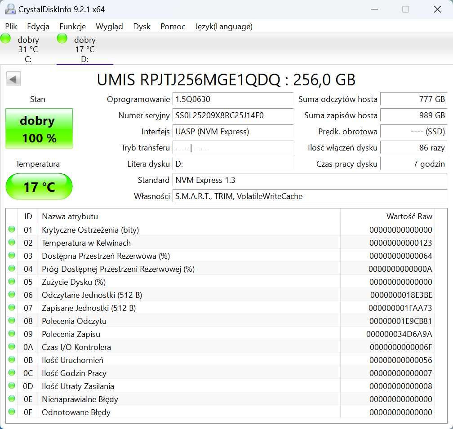Select the Temperatura w Kelwinach attribute text
Screen dimensions: 453x429
point(86,243)
